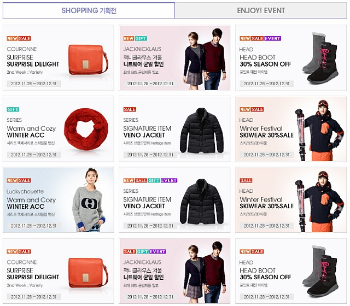The image size is (350, 306).
Task: Click NEW badge on JACKNICKLAUS card
Action: (129, 38)
